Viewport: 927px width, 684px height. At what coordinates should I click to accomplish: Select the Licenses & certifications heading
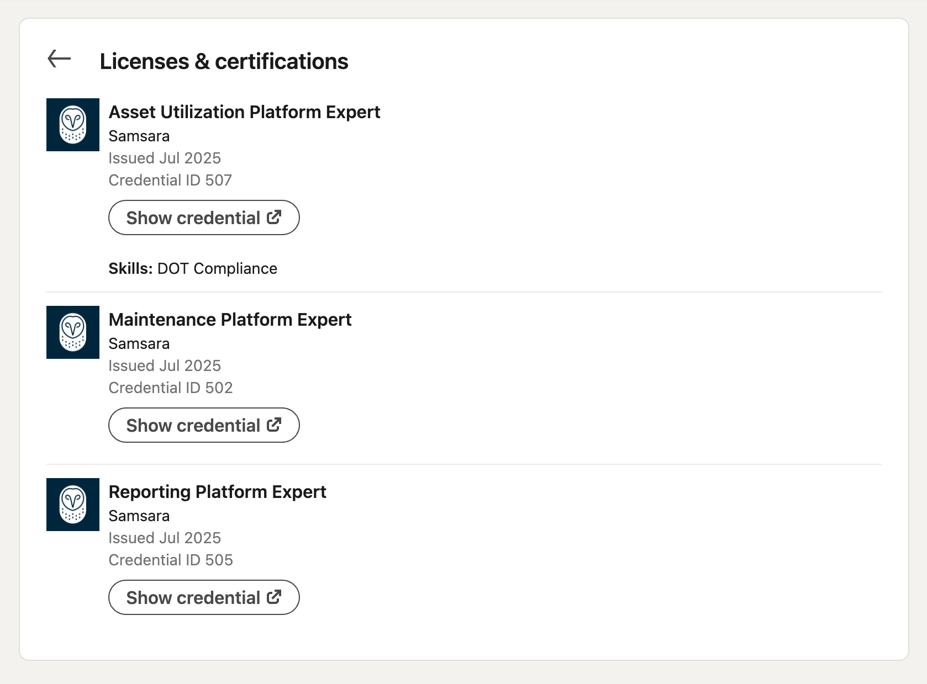pos(224,61)
